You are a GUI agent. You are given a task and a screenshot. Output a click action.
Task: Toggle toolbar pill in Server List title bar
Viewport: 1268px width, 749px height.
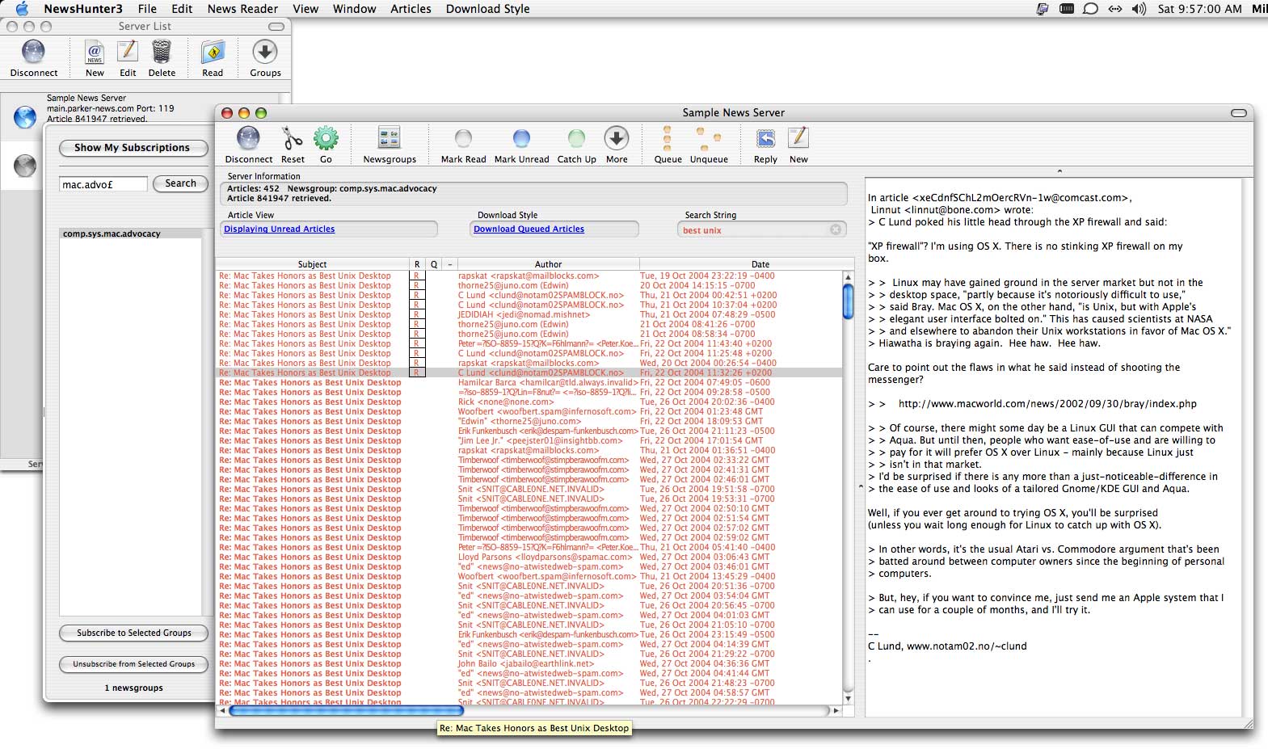(276, 27)
